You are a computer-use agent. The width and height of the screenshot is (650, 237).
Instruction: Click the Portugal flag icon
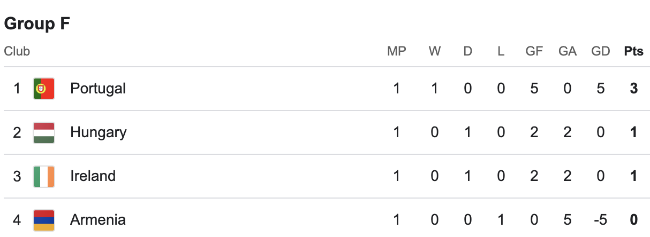[x=44, y=88]
